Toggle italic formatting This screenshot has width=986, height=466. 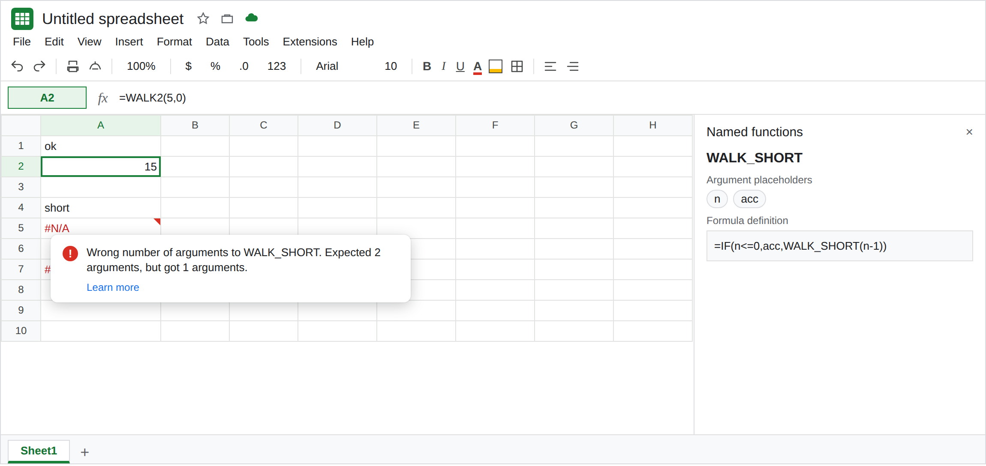(444, 66)
